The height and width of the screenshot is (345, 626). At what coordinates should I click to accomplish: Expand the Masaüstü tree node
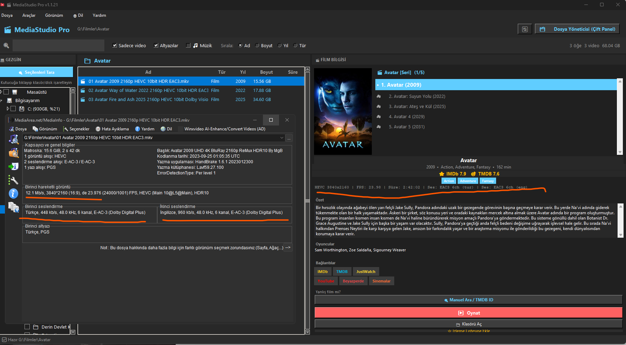pyautogui.click(x=1, y=92)
